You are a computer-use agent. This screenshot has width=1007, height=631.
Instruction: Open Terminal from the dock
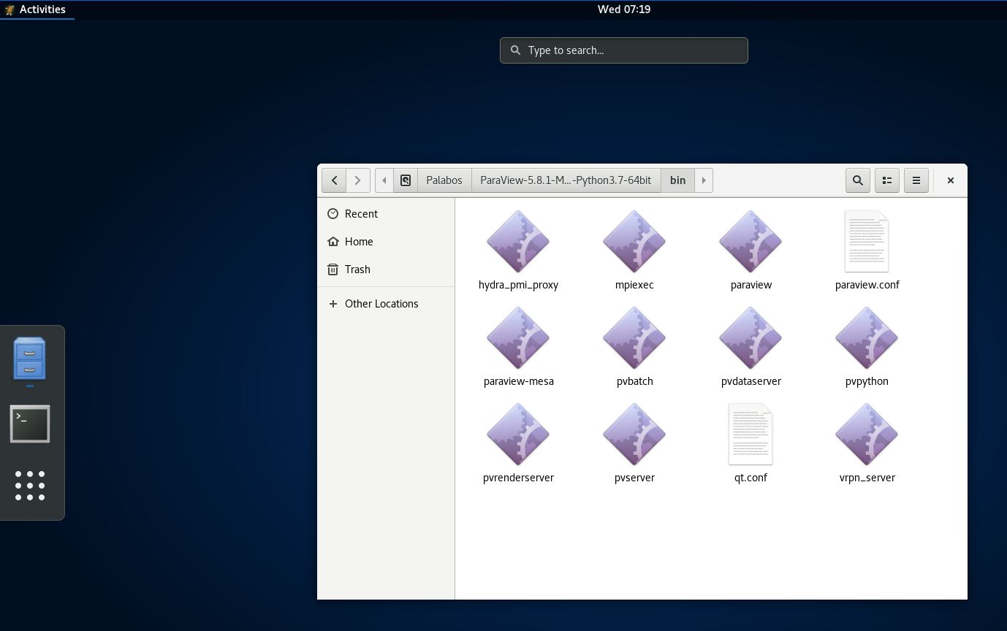(x=30, y=424)
